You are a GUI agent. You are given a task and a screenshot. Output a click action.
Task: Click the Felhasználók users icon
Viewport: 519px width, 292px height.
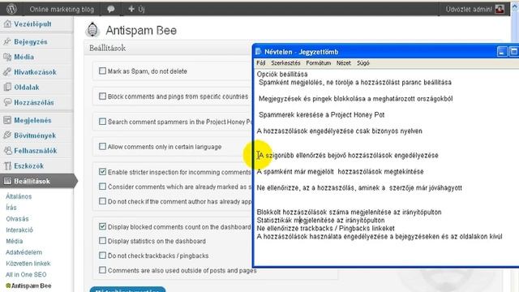pos(7,151)
